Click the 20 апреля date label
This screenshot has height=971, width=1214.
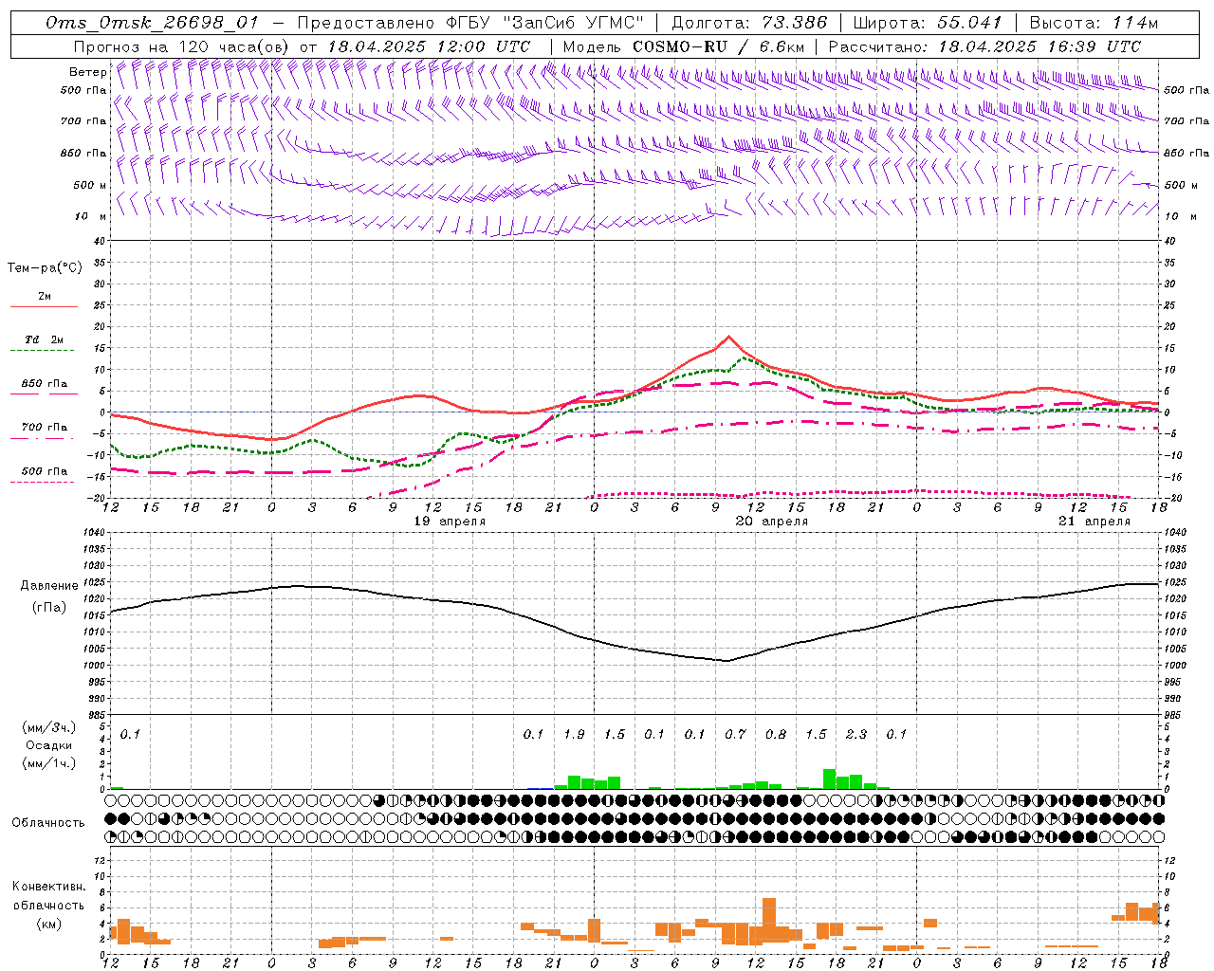(x=771, y=522)
